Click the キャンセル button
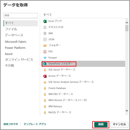Viewport: 130px width, 130px height. click(x=119, y=125)
